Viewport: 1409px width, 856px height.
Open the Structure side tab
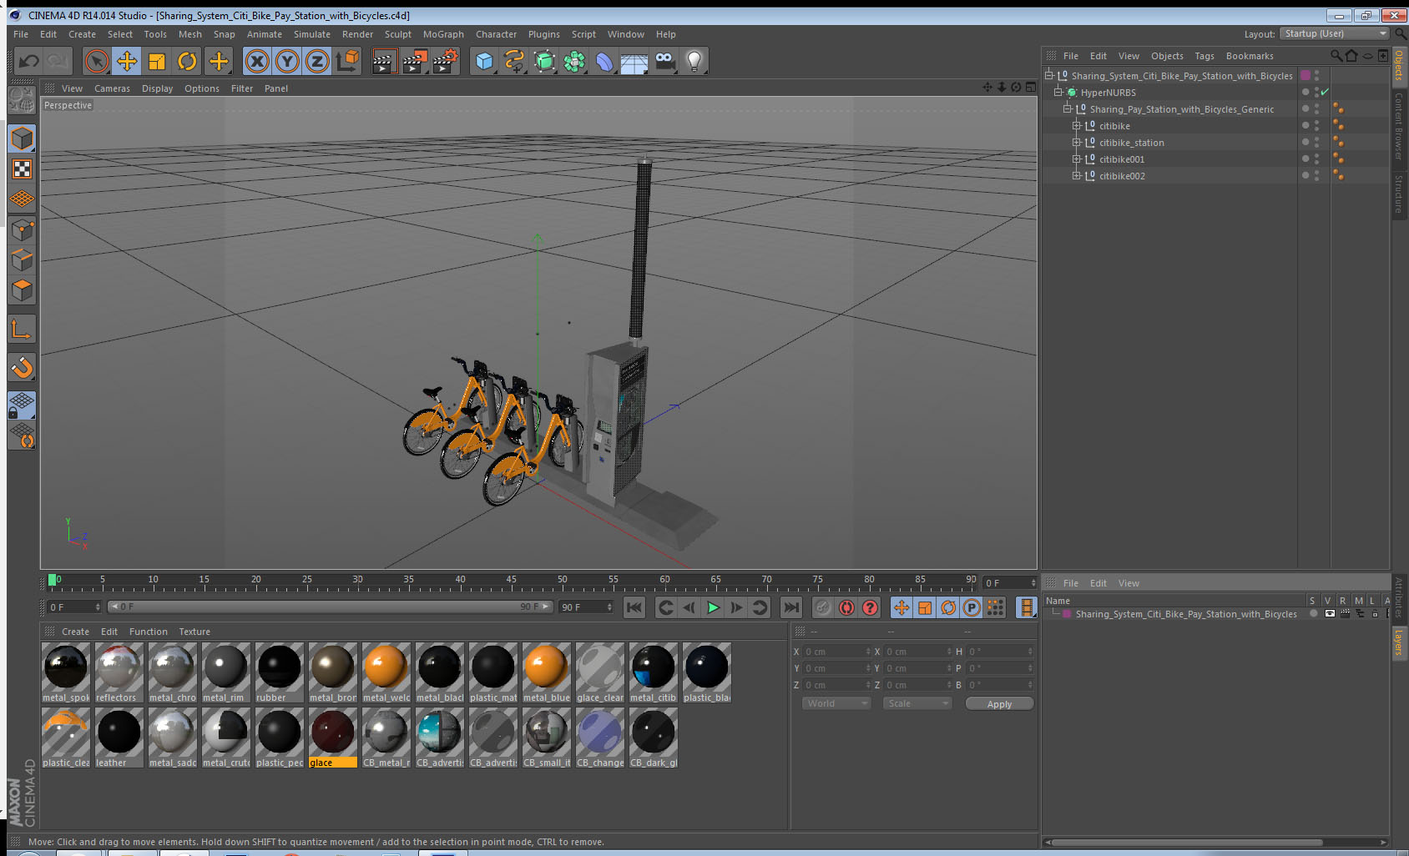(1399, 194)
